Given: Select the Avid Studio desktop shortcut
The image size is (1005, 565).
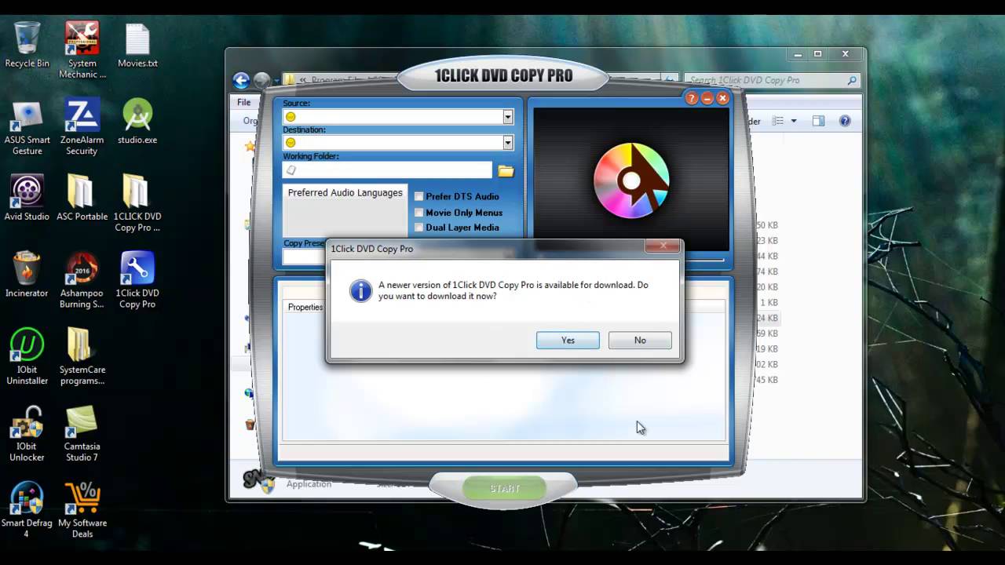Looking at the screenshot, I should coord(27,198).
